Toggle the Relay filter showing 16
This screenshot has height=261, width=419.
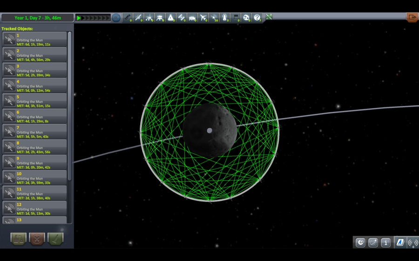tap(214, 18)
